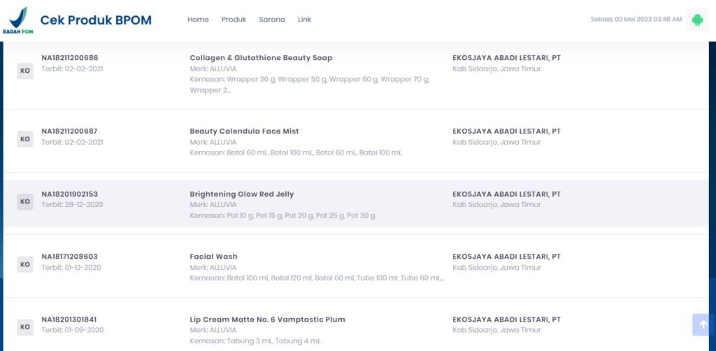Click Kemasan Wrapper 30 g packaging line

(310, 85)
